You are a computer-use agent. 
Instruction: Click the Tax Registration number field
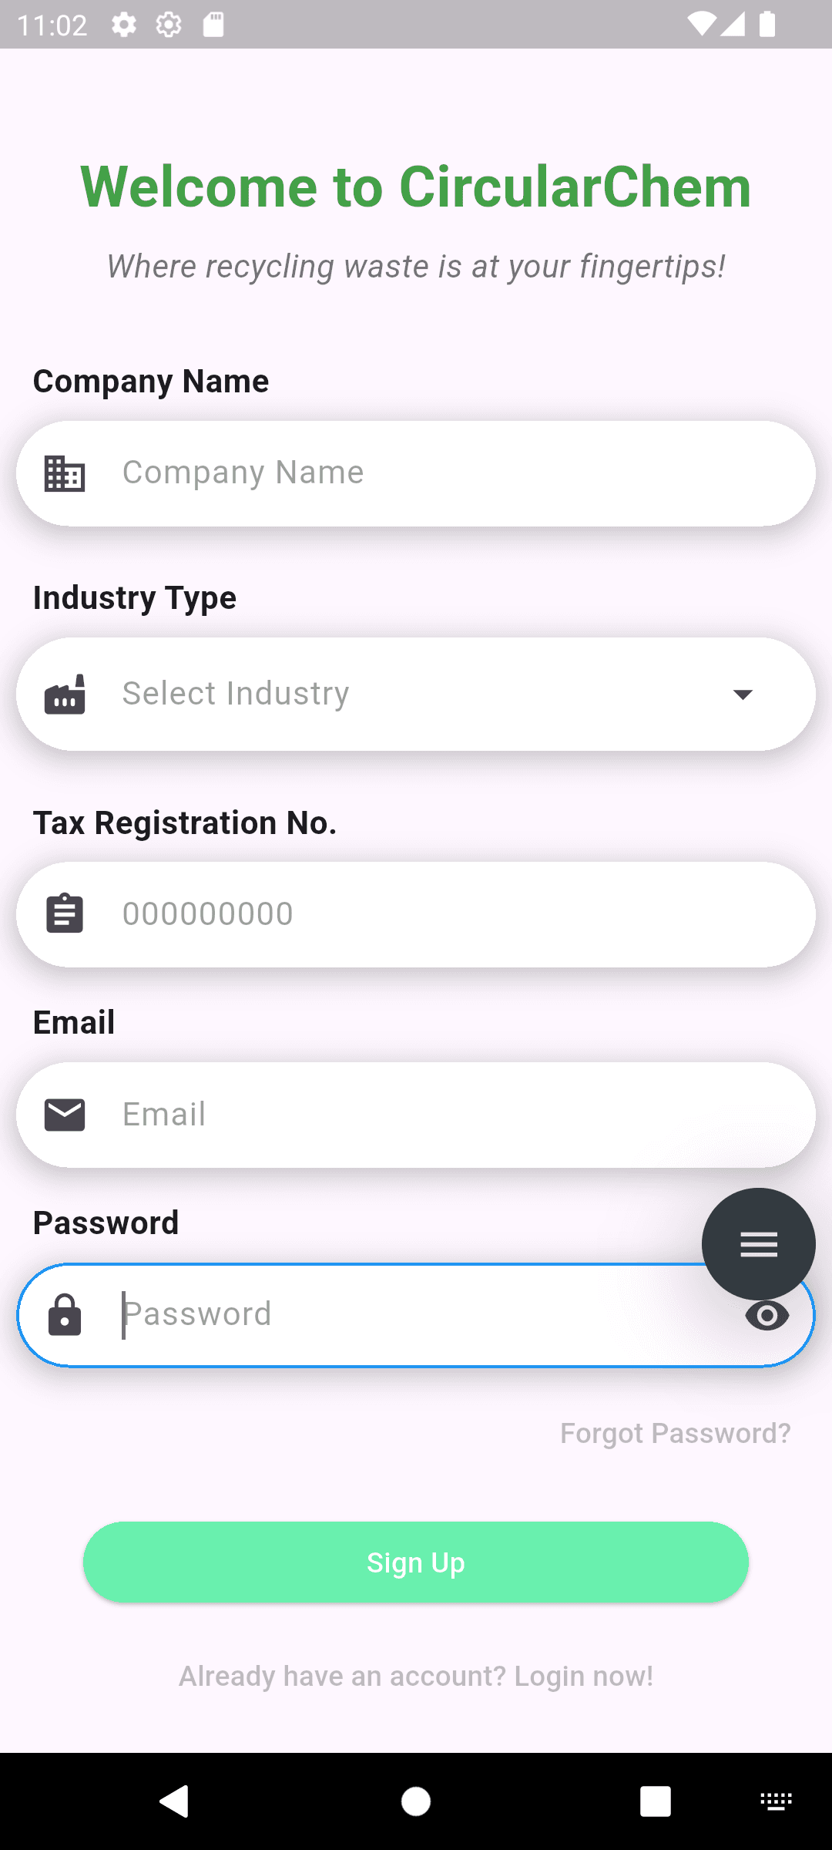(447, 914)
